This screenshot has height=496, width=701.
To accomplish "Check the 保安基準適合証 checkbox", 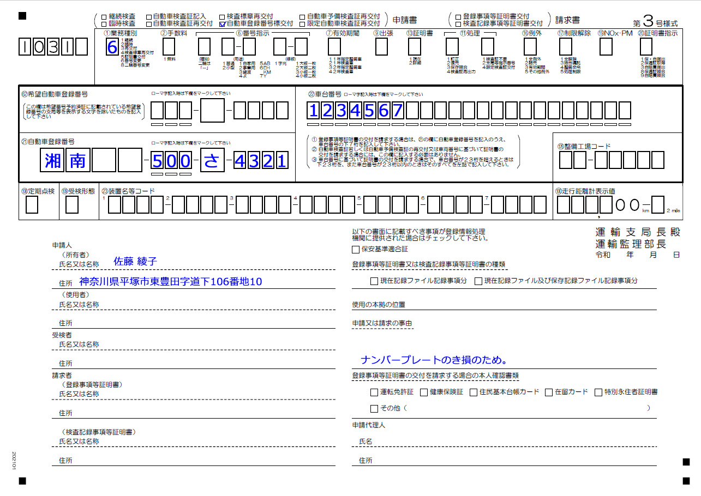I will 356,250.
